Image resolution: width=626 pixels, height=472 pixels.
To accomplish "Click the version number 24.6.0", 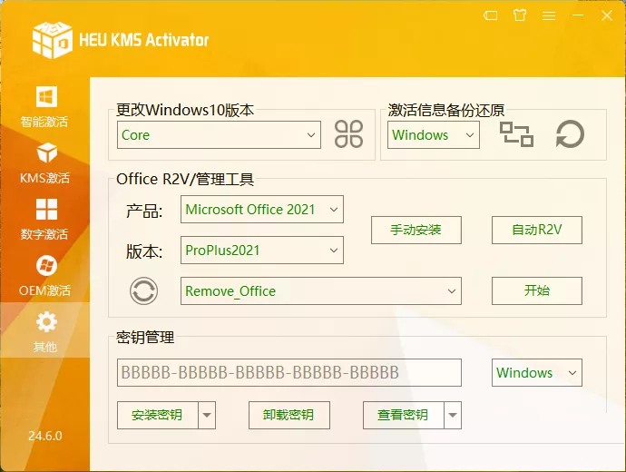I will tap(45, 436).
